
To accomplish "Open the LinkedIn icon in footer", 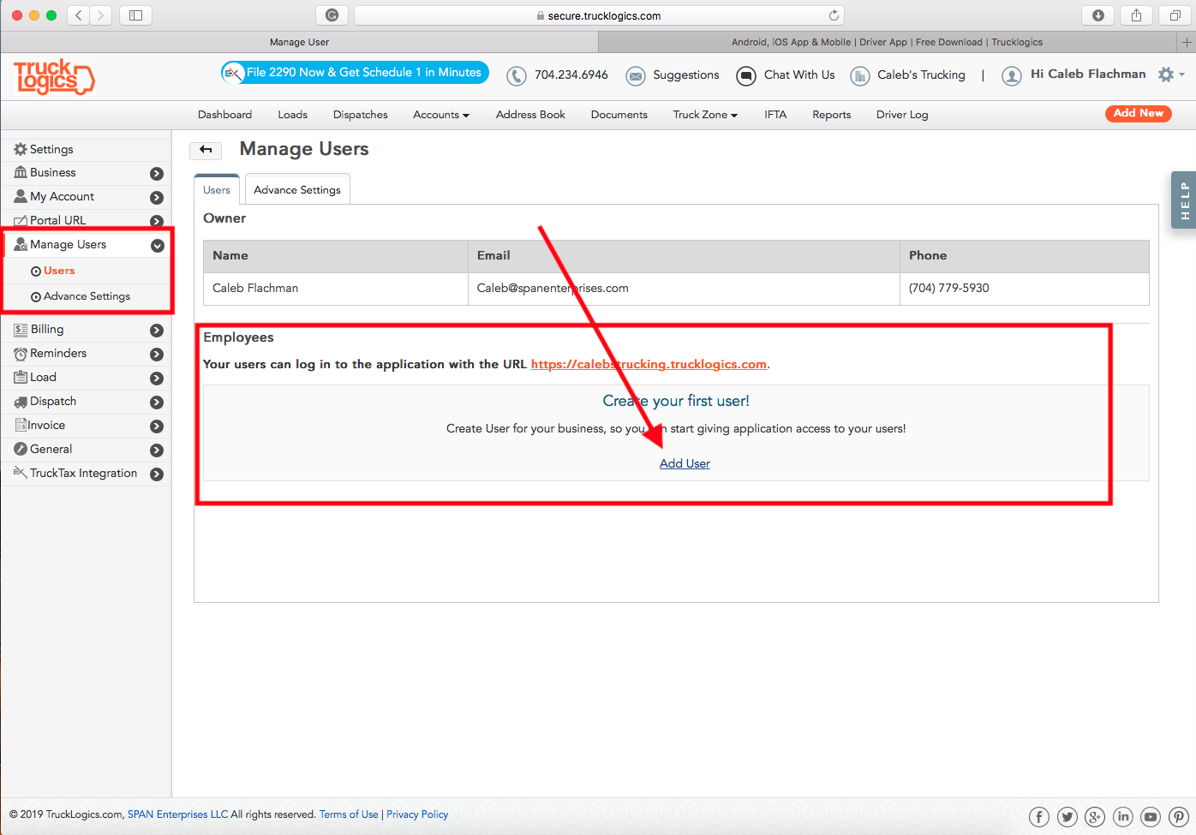I will (x=1123, y=817).
